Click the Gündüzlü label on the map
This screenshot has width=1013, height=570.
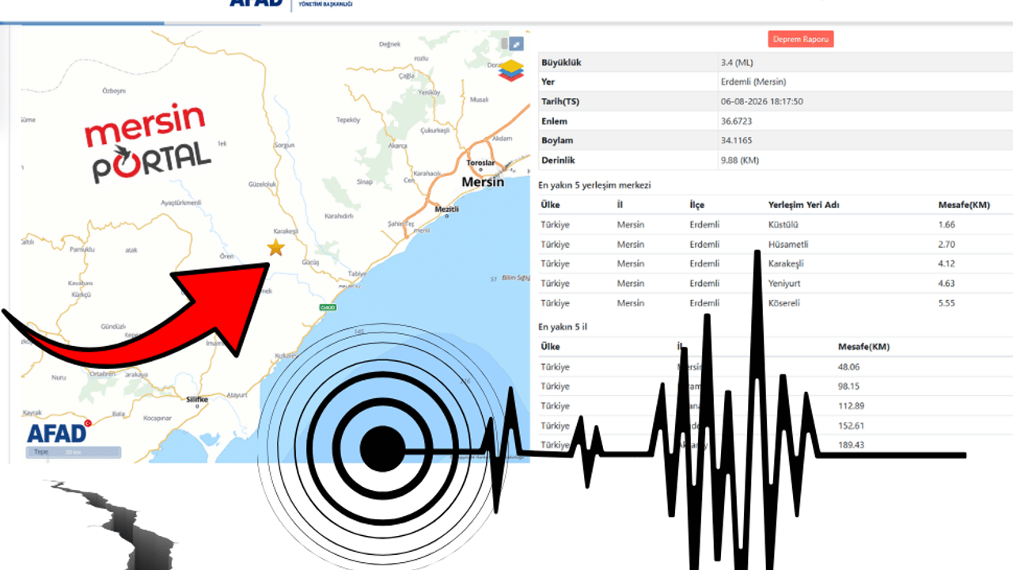[x=114, y=326]
